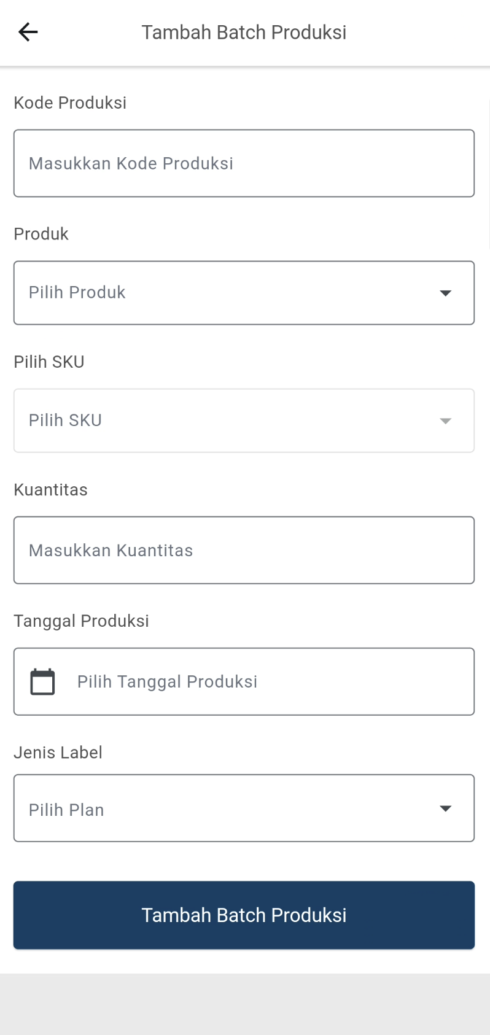Click the calendar icon in Tanggal Produksi
Viewport: 490px width, 1035px height.
tap(42, 681)
